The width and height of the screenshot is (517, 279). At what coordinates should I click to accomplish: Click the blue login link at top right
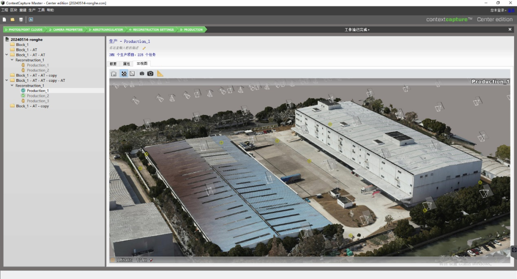[511, 10]
